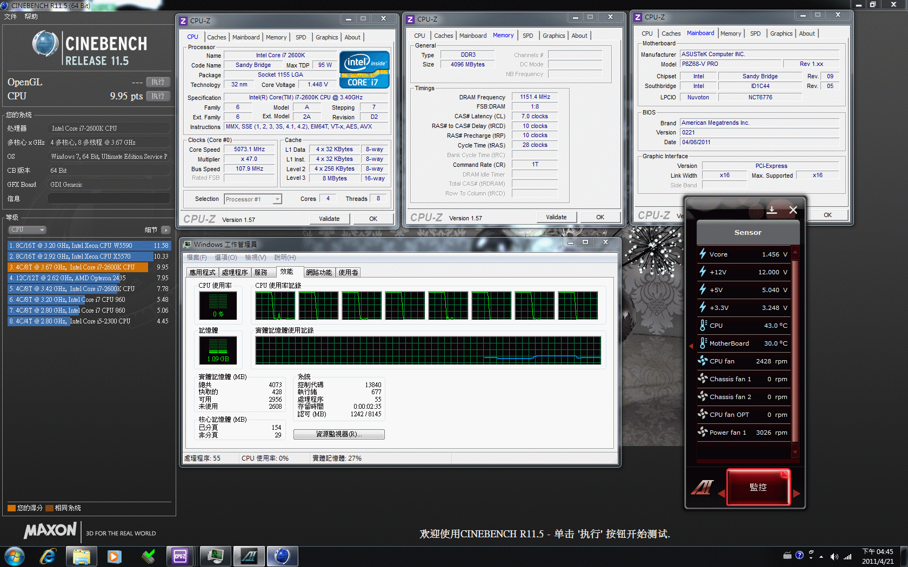Open Windows Explorer folder taskbar icon
908x567 pixels.
point(82,556)
